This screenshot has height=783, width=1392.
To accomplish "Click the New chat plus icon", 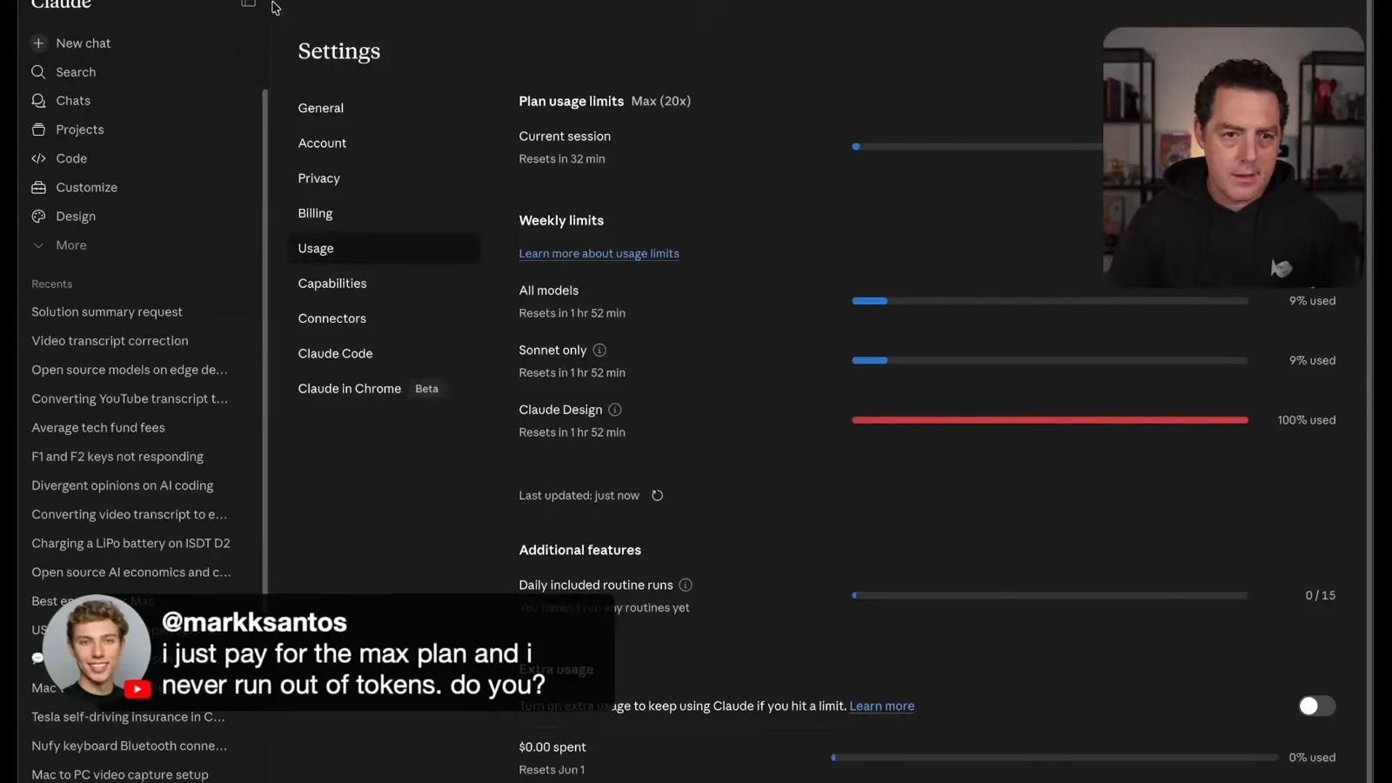I will click(38, 43).
